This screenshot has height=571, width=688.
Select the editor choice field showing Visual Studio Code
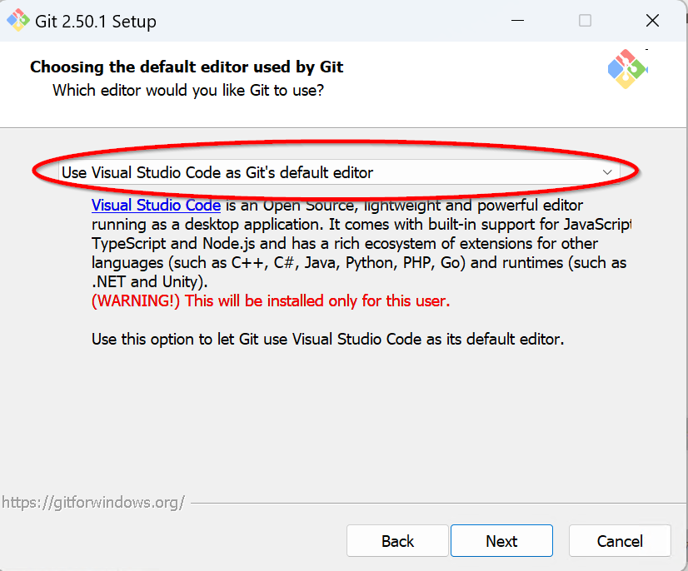(x=250, y=172)
